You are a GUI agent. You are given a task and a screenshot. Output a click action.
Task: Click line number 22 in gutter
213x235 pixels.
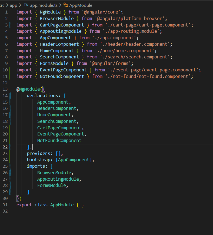[x=5, y=147]
